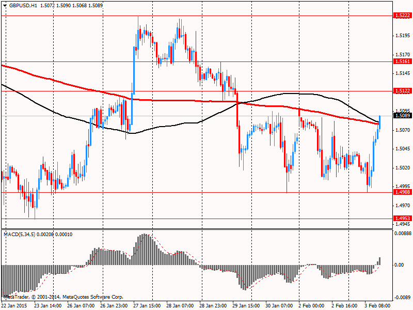
Task: Click the 30 Jan 07:00 time axis label
Action: pyautogui.click(x=279, y=306)
